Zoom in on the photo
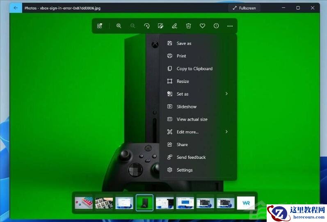The height and width of the screenshot is (222, 327). [119, 26]
